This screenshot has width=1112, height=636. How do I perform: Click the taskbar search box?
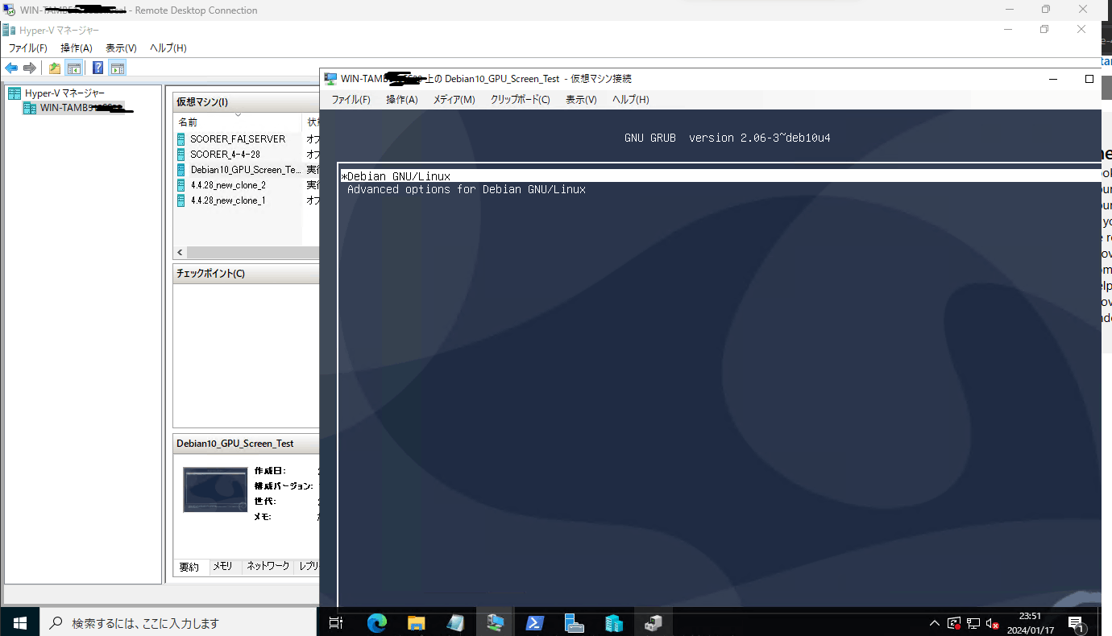(177, 622)
